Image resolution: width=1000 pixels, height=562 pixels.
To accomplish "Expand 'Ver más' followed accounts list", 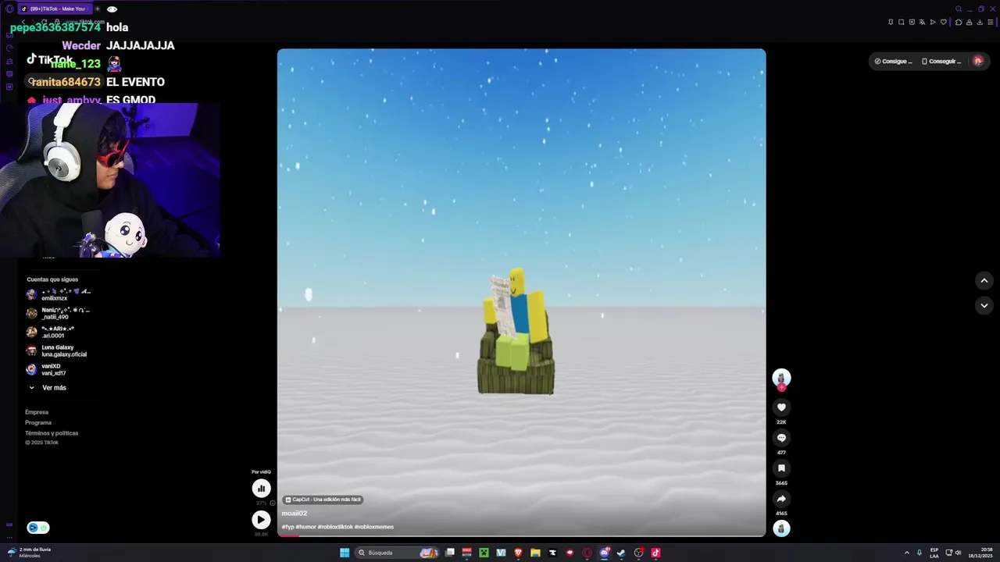I will [47, 388].
